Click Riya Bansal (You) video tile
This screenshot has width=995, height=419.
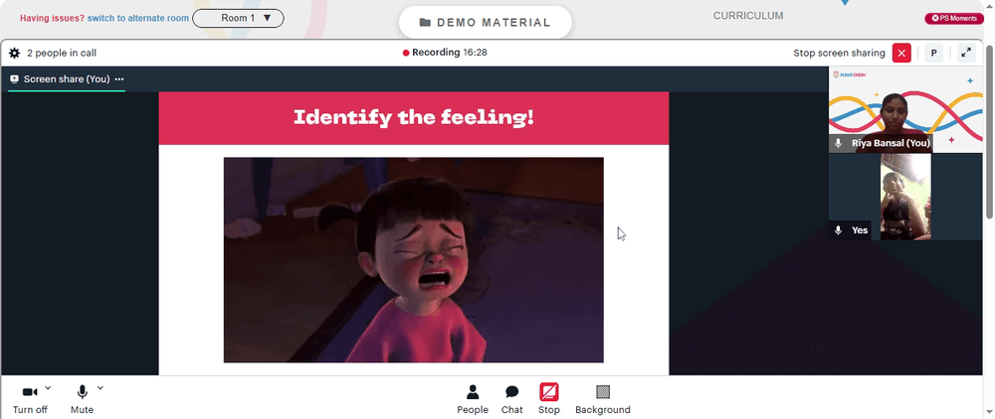(x=905, y=109)
